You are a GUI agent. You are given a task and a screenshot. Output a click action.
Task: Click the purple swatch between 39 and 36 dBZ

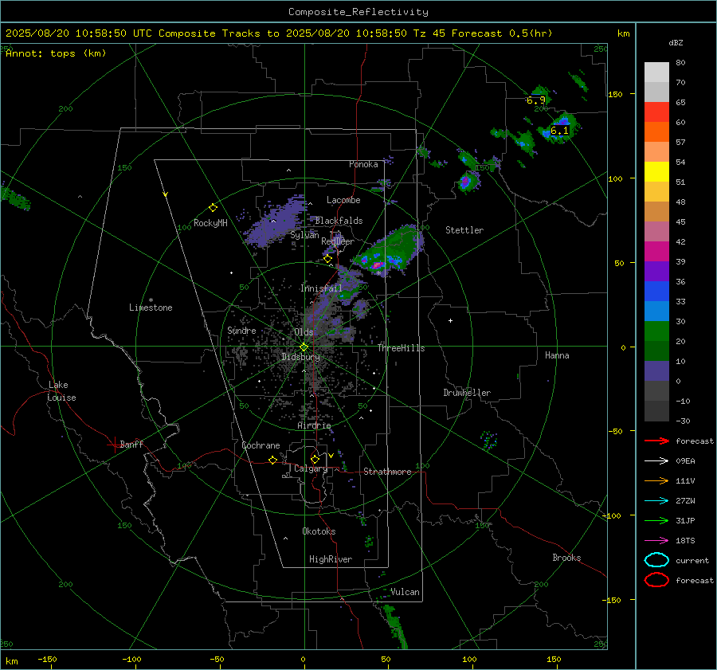pyautogui.click(x=656, y=272)
